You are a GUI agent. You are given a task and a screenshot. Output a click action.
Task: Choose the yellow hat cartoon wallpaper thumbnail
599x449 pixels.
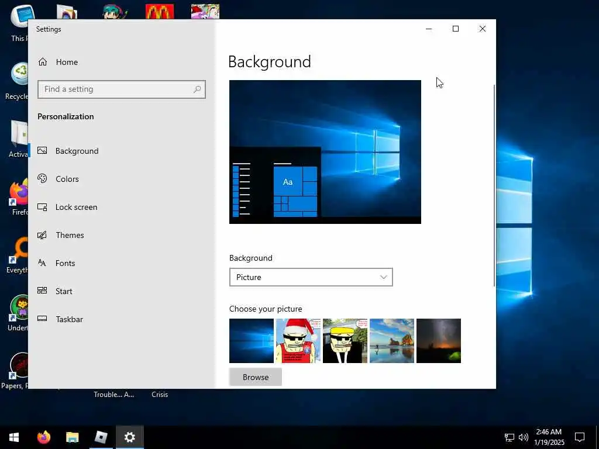pyautogui.click(x=345, y=341)
